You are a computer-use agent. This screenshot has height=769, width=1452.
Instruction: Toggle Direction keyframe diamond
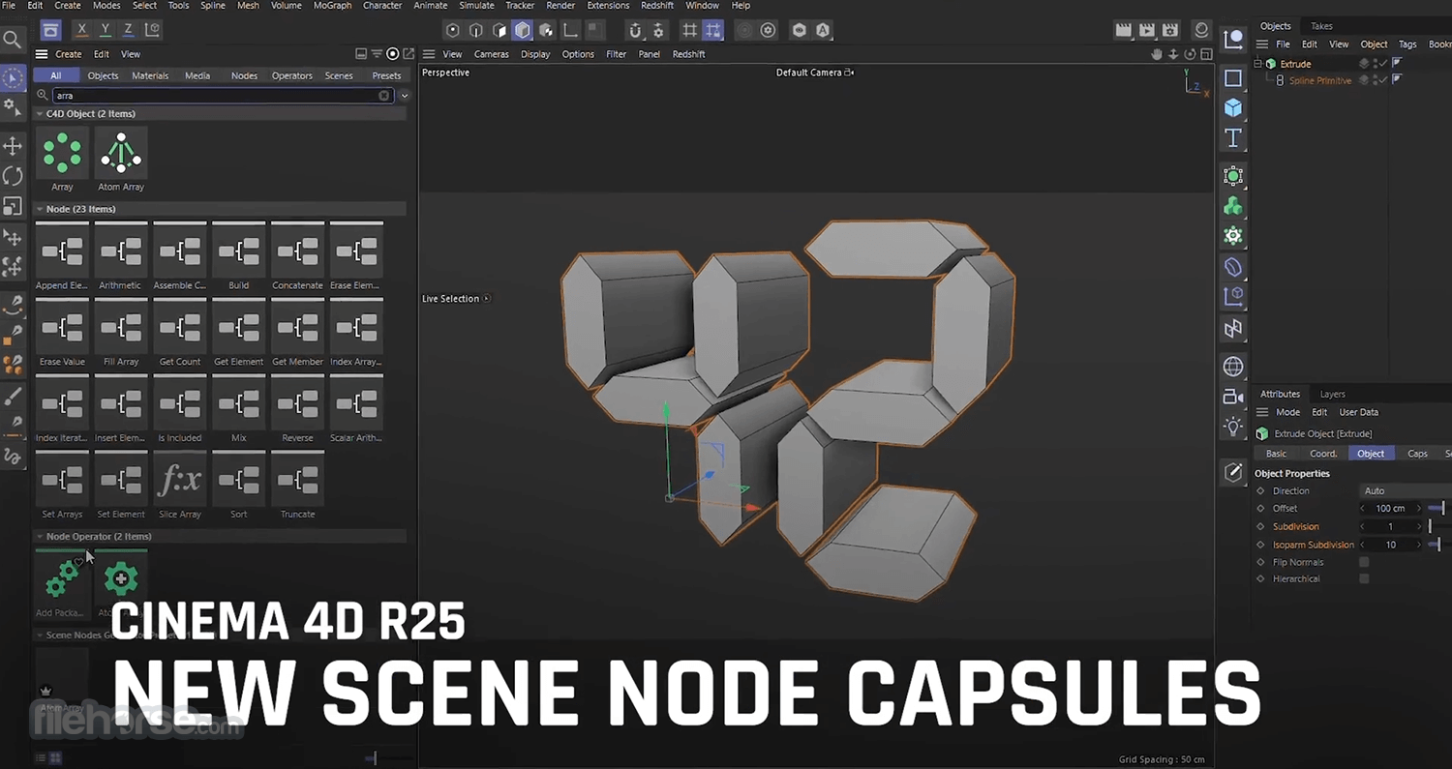click(x=1260, y=491)
